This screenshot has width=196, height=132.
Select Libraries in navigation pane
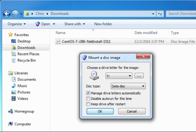(x=21, y=73)
